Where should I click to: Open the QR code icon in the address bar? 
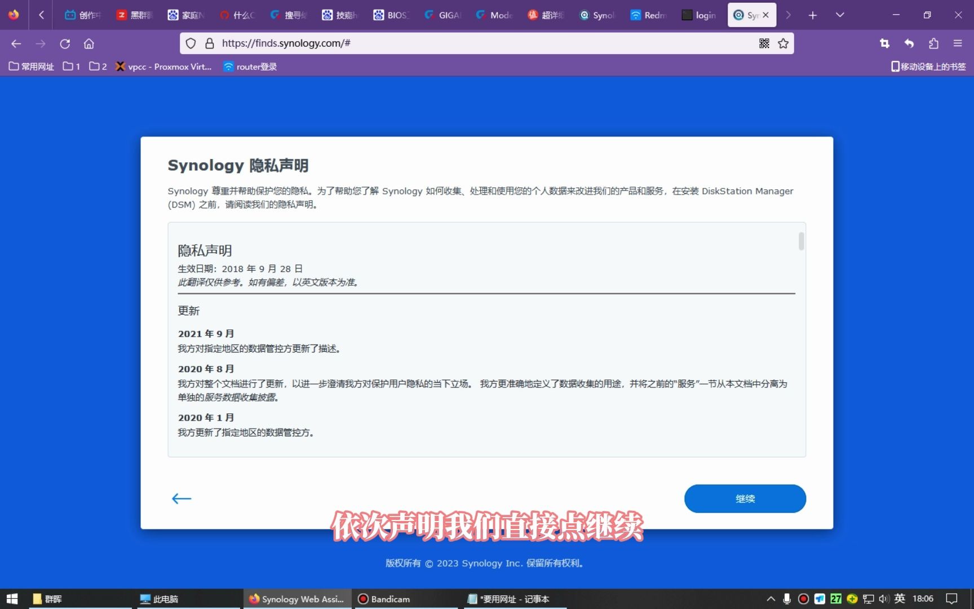coord(764,43)
